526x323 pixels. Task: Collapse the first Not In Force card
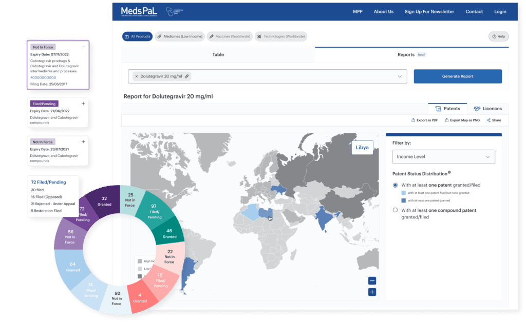(83, 47)
